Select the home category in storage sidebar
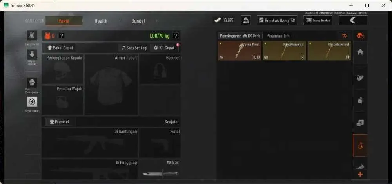 click(x=360, y=52)
